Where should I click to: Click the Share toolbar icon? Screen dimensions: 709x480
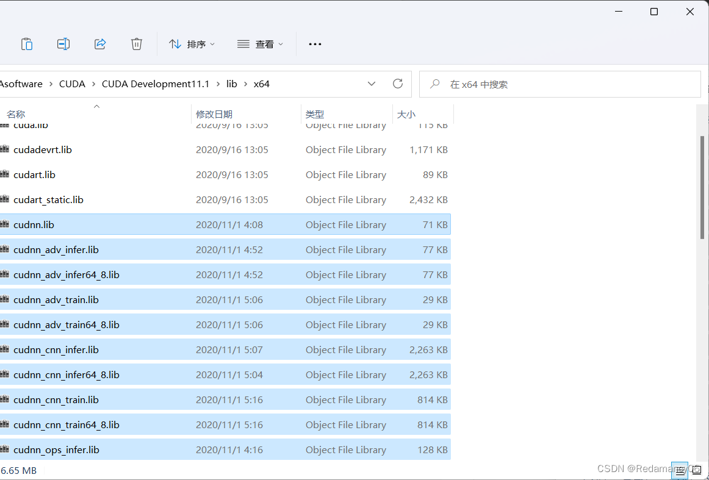click(x=100, y=44)
